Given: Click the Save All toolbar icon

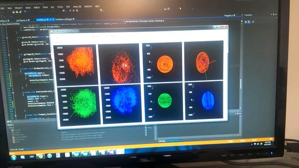Looking at the screenshot, I should (20, 12).
